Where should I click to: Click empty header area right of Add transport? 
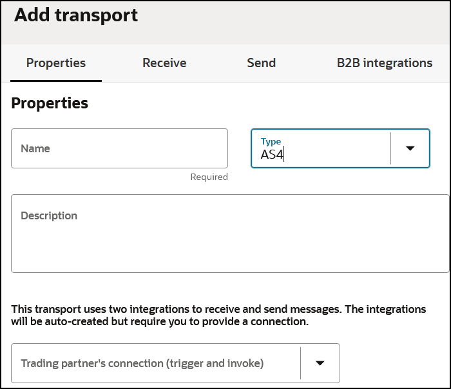(x=290, y=19)
